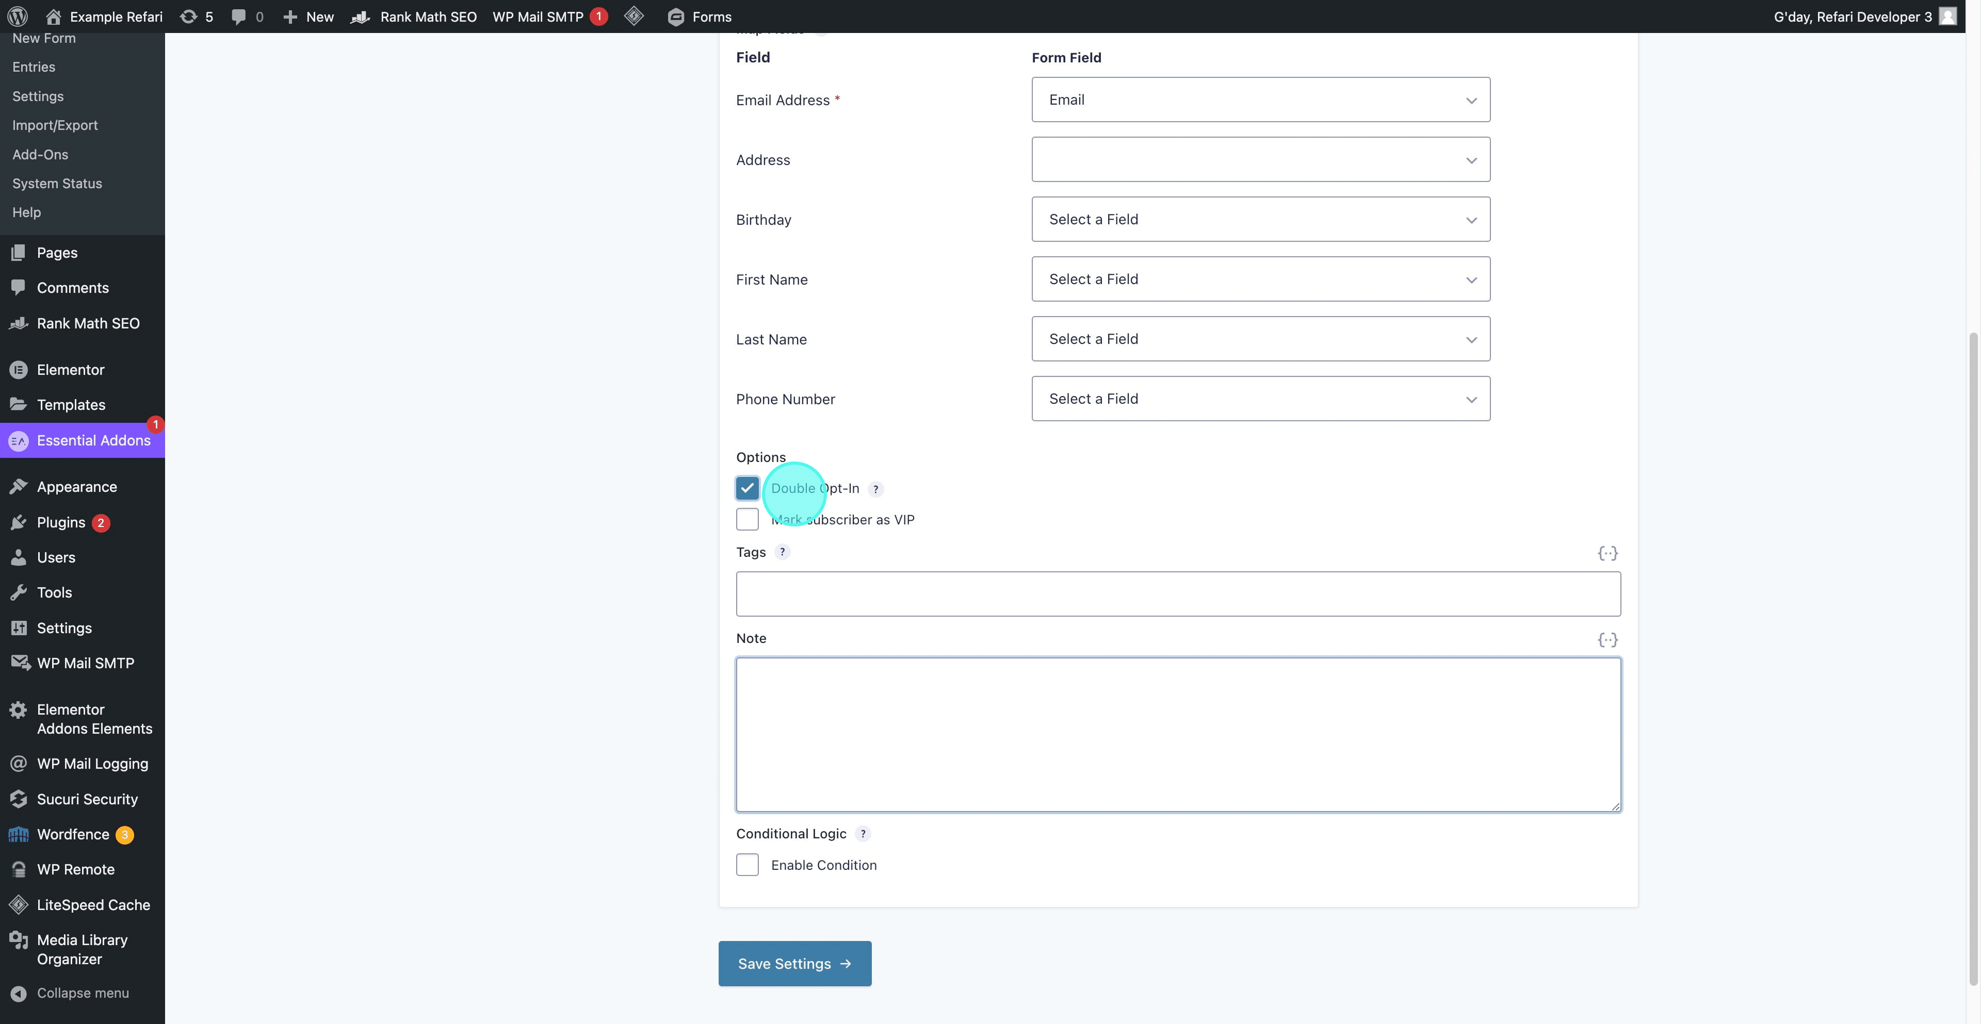Open the First Name Select a Field dropdown
This screenshot has height=1024, width=1981.
coord(1260,279)
